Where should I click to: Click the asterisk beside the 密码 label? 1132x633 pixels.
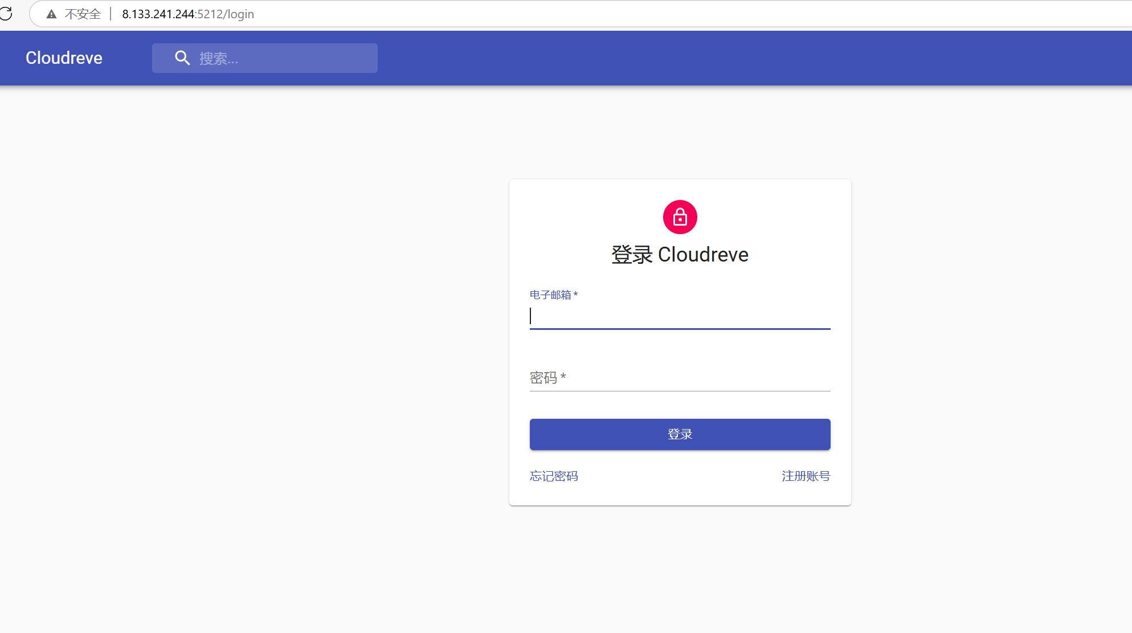point(563,376)
